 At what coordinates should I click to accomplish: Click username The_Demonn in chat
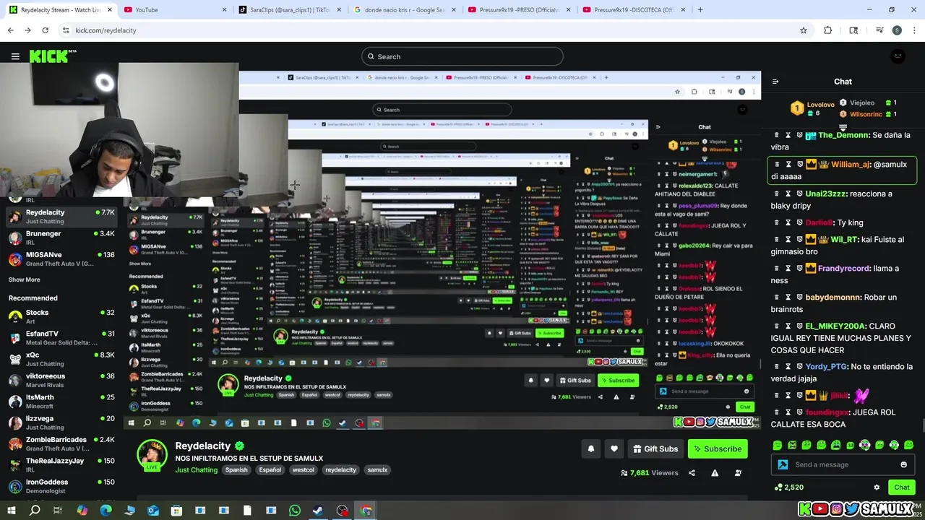point(843,135)
